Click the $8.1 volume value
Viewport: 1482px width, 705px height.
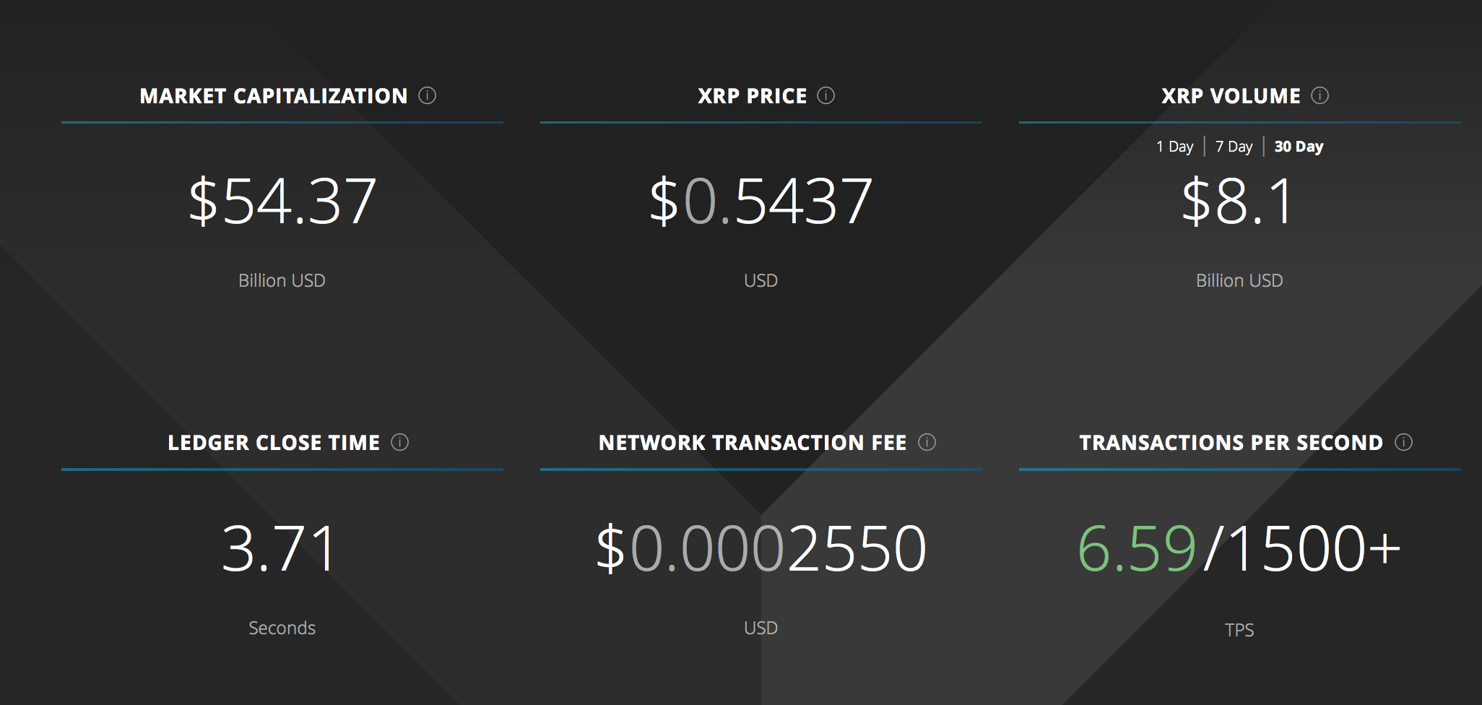pos(1238,201)
